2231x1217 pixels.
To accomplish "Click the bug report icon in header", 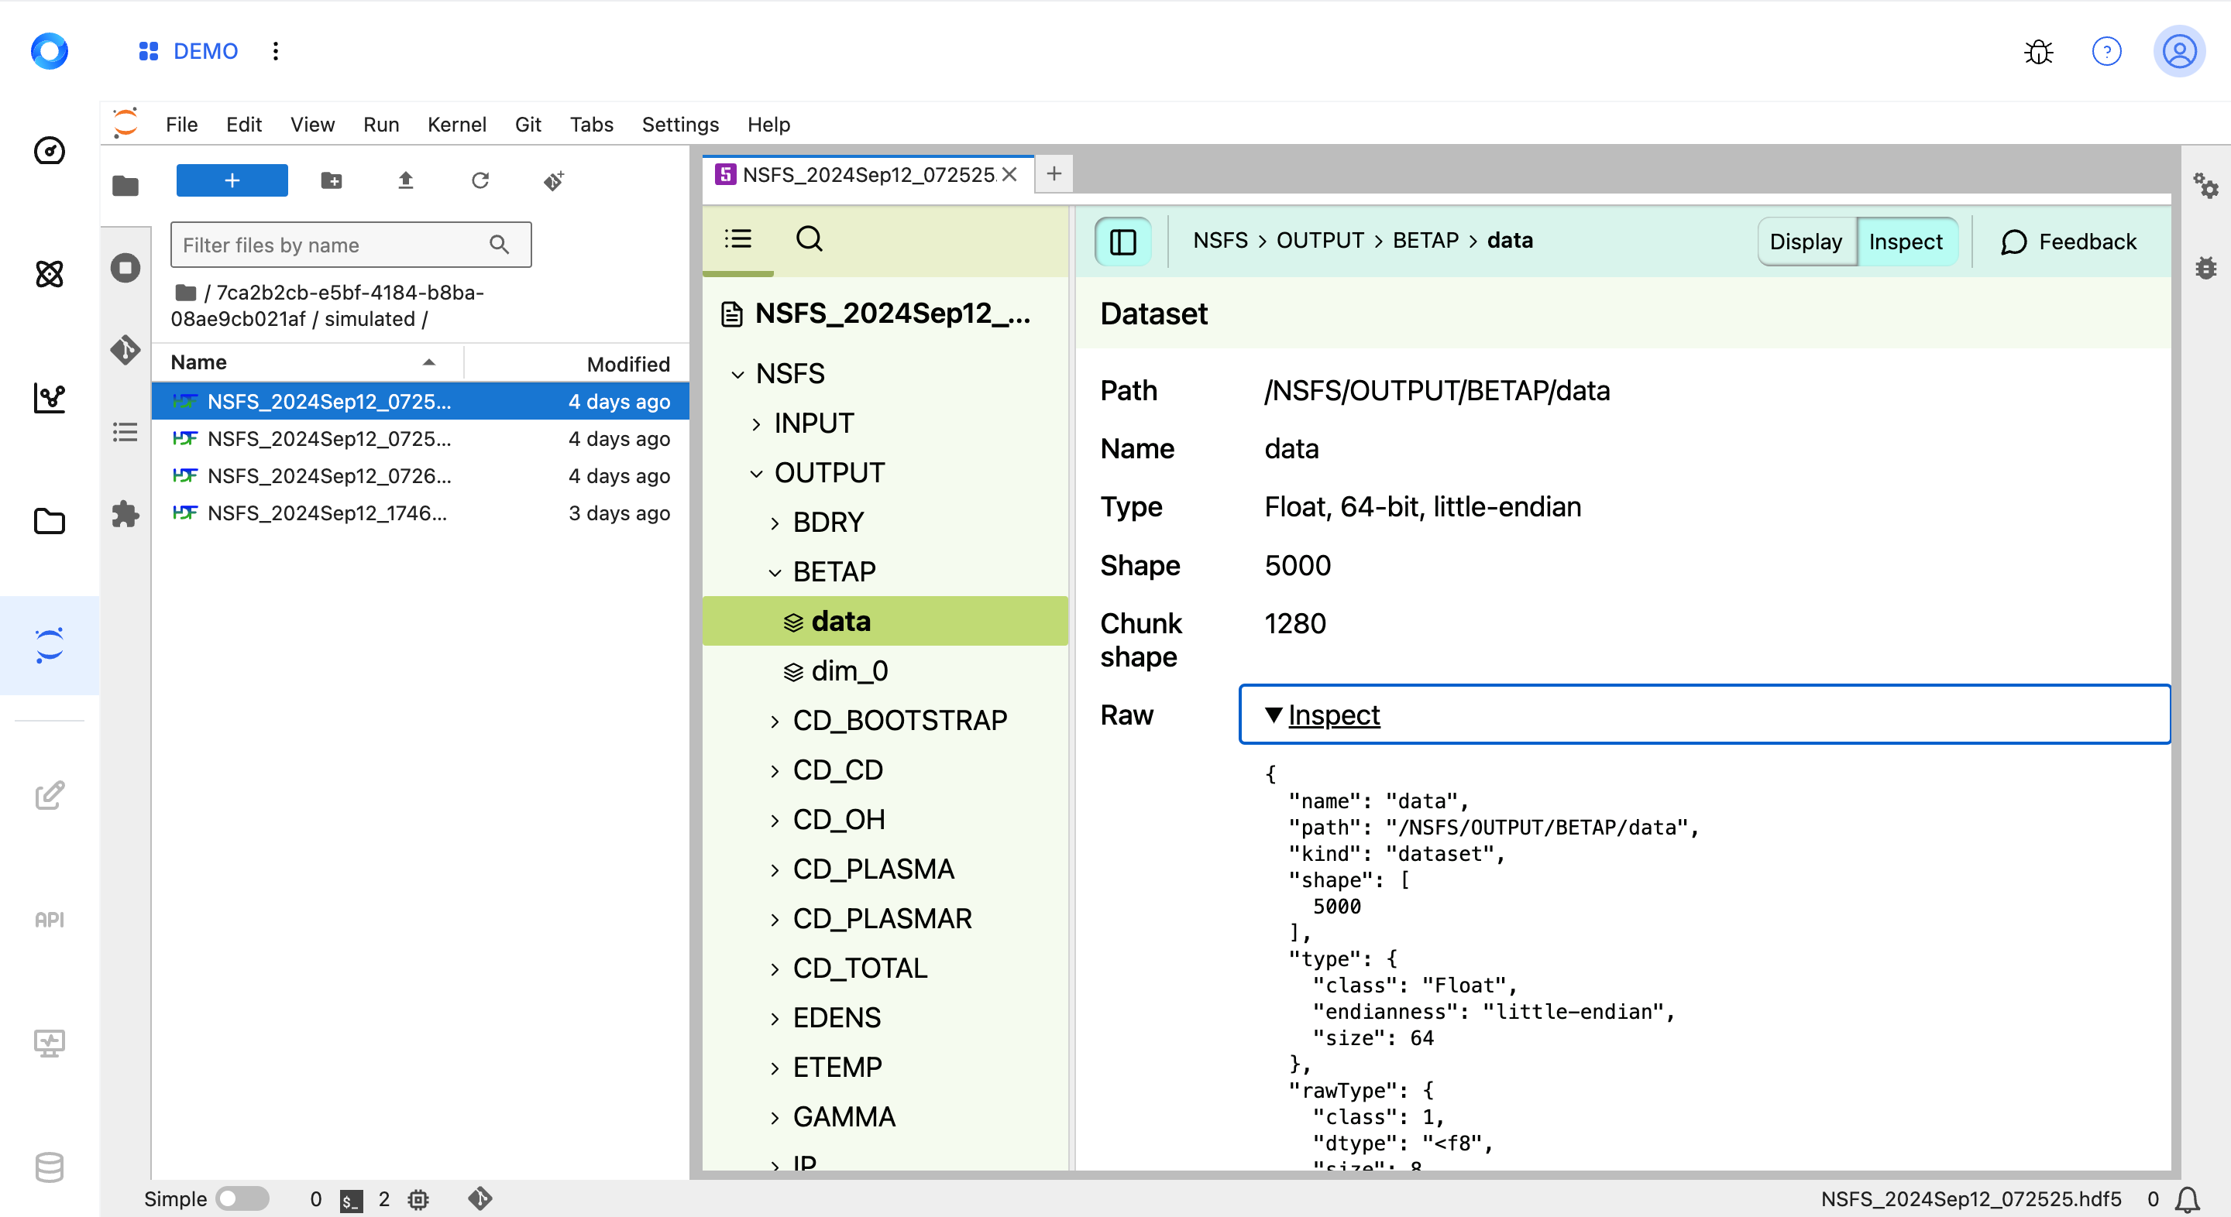I will [x=2038, y=52].
